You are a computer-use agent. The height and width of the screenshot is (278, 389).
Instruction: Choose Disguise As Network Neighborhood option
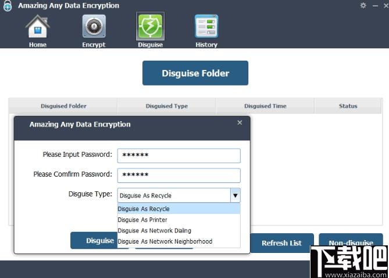pos(179,241)
